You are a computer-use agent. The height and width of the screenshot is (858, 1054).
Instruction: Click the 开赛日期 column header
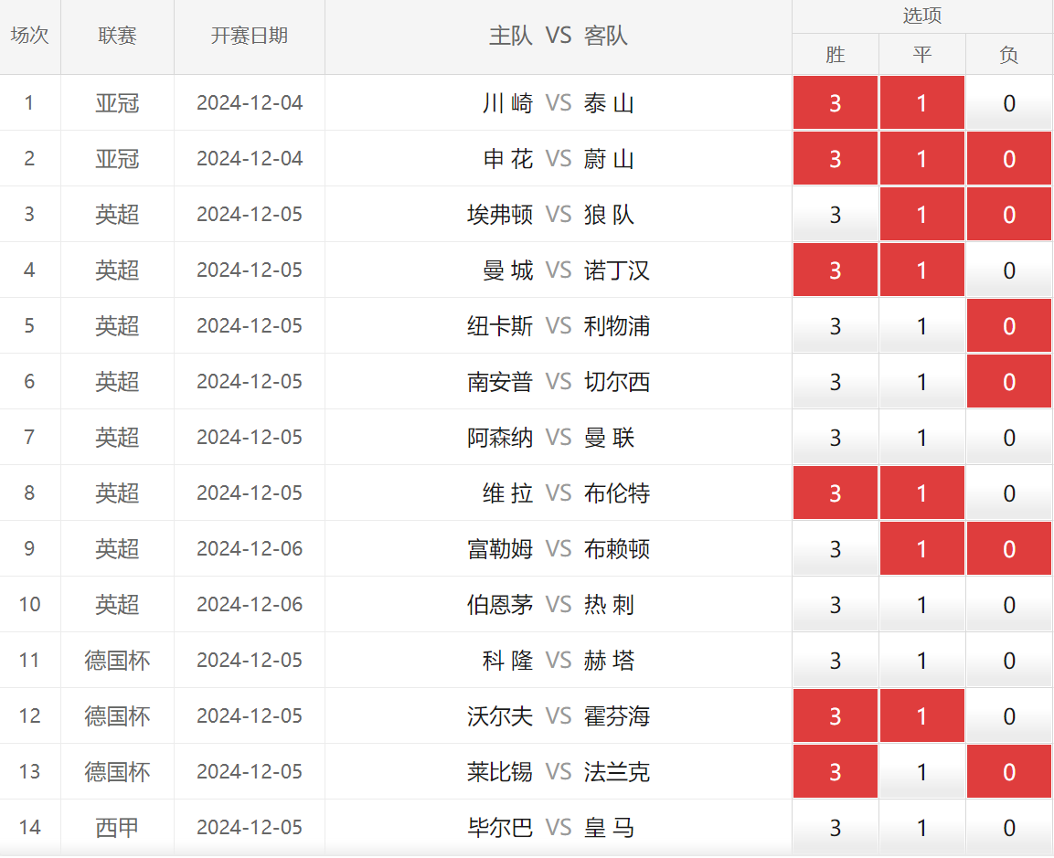pyautogui.click(x=250, y=36)
